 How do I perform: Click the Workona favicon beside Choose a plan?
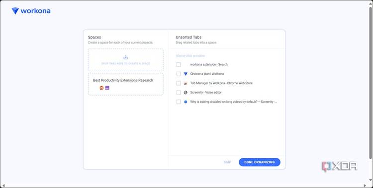tap(186, 74)
